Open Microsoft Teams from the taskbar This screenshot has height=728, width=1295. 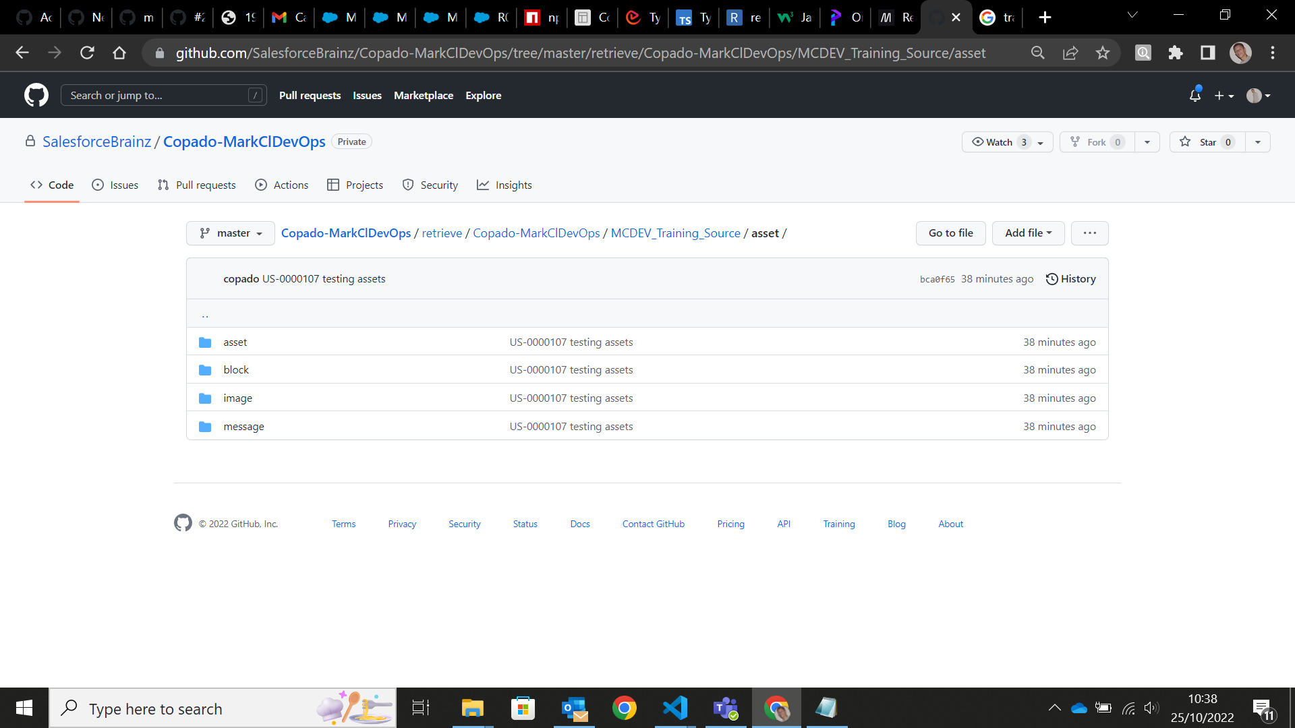tap(725, 708)
